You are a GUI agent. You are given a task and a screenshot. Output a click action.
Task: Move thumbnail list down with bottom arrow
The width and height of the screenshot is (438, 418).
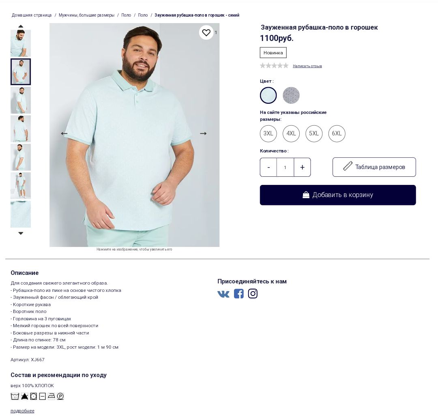click(x=21, y=233)
